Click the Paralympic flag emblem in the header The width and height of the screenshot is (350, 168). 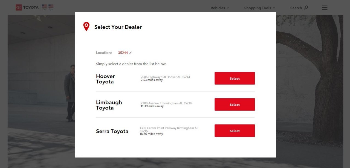click(x=51, y=7)
